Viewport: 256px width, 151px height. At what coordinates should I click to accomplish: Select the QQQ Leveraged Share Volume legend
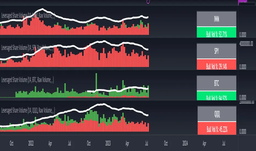point(28,111)
